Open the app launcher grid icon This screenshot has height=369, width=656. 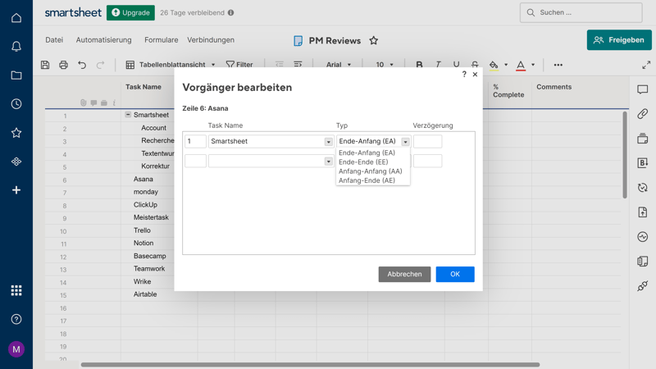(x=16, y=290)
